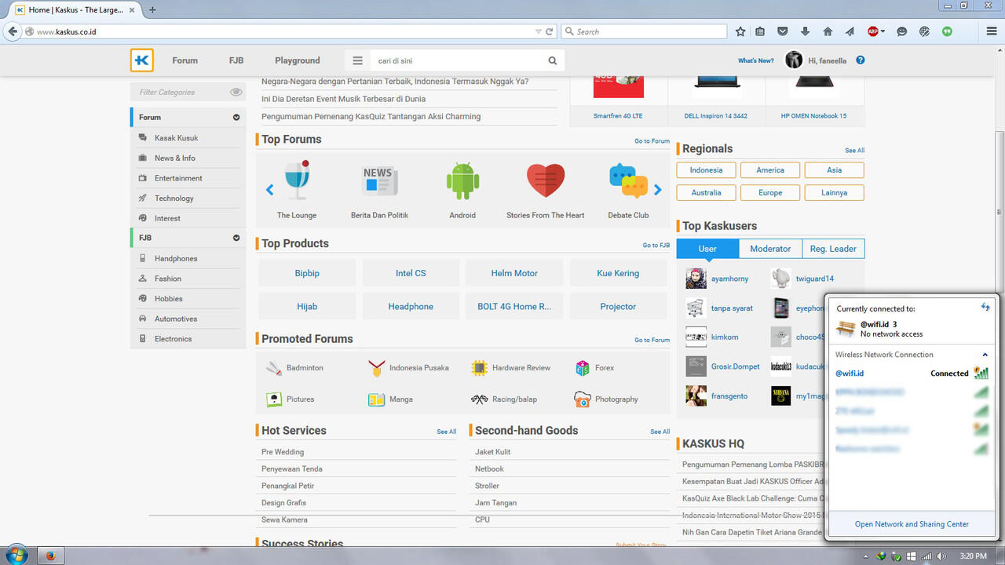Image resolution: width=1005 pixels, height=565 pixels.
Task: Open the Berita Dan Politik news icon
Action: pyautogui.click(x=379, y=181)
